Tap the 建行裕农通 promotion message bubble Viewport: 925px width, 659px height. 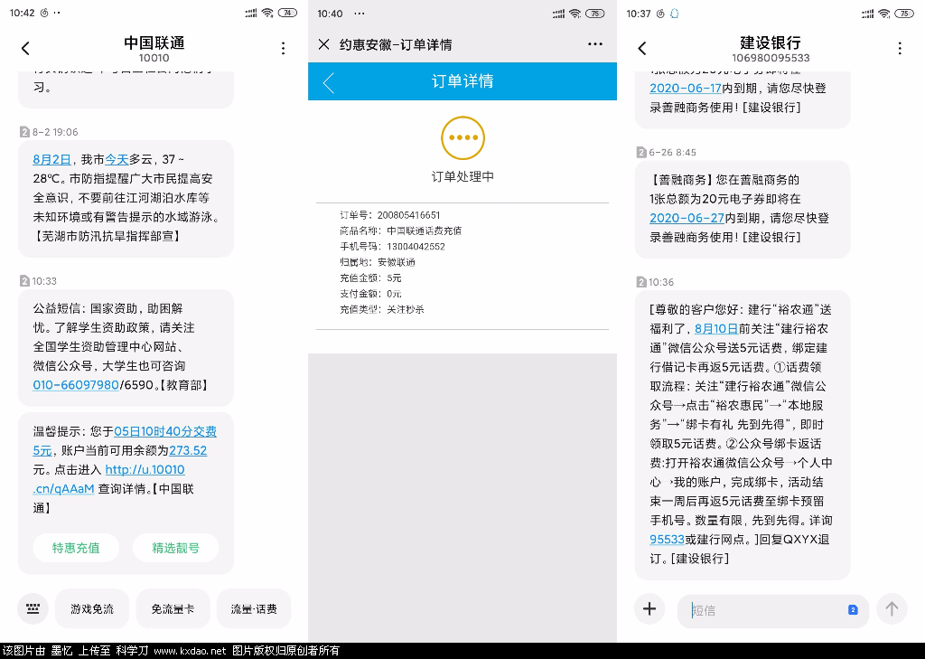tap(743, 435)
